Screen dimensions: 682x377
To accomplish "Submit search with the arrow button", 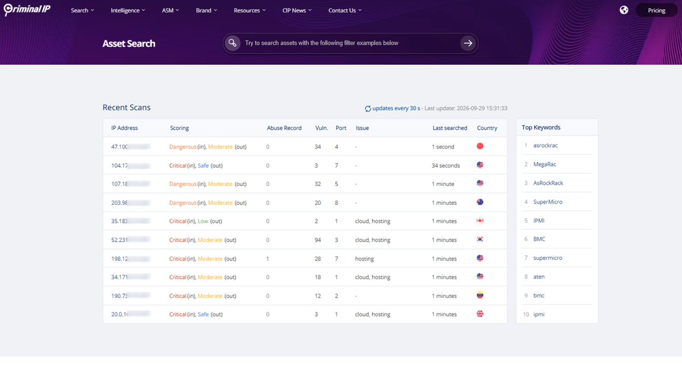I will tap(468, 43).
